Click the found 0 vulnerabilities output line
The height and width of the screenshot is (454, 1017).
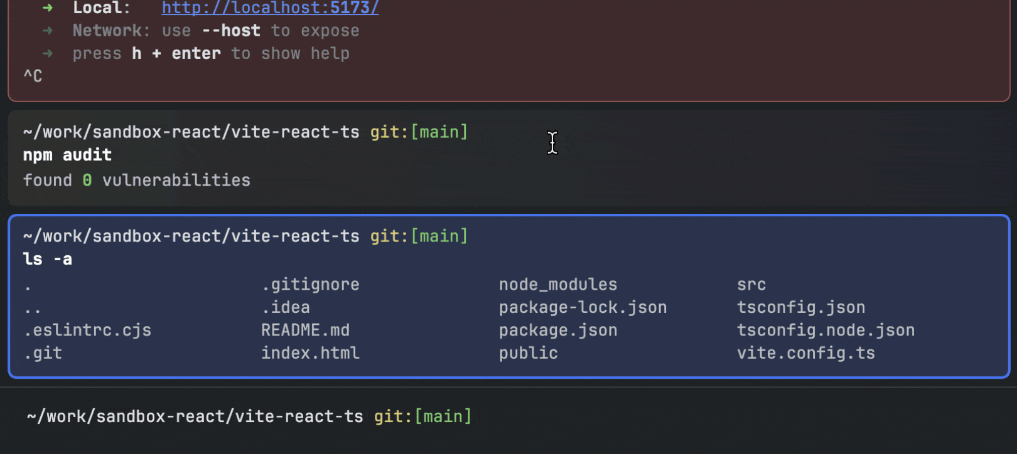(x=136, y=181)
